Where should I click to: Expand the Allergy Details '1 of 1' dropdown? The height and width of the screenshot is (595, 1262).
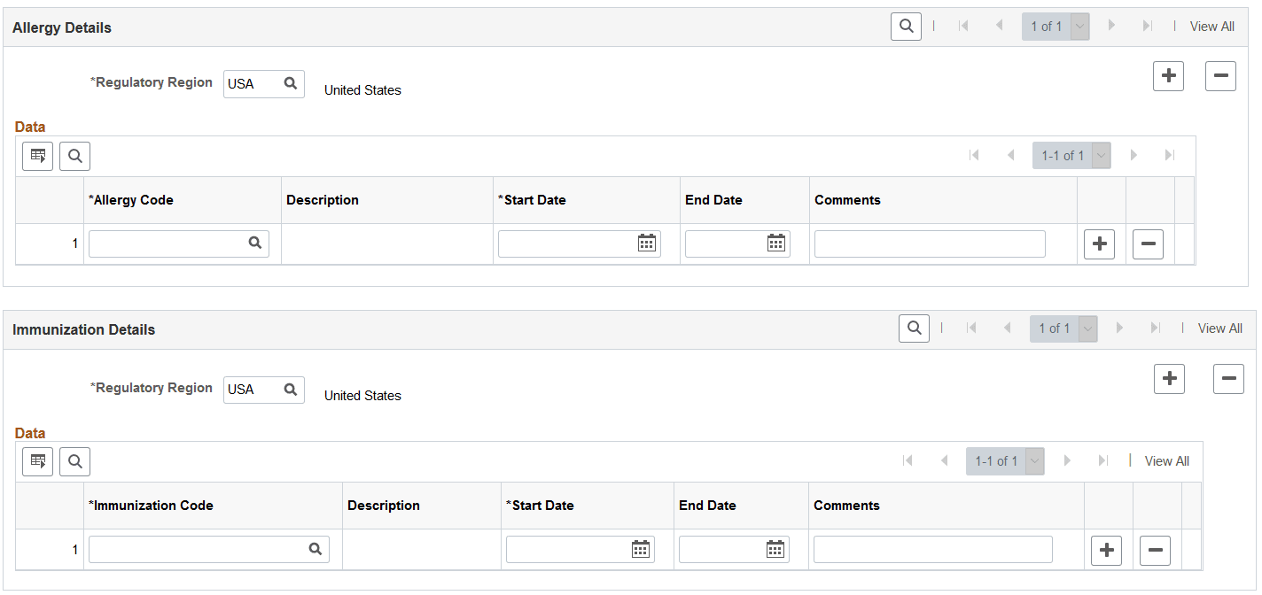[x=1079, y=27]
